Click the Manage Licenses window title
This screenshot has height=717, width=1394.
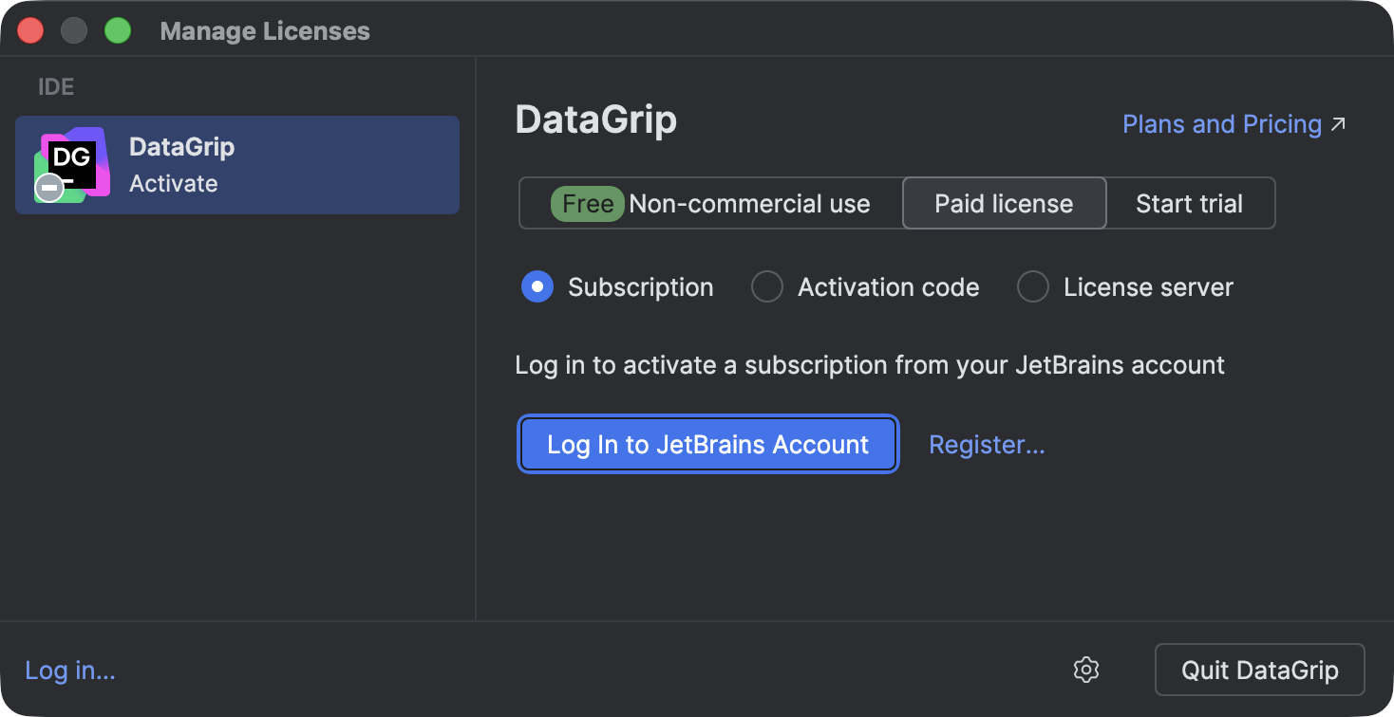click(265, 31)
